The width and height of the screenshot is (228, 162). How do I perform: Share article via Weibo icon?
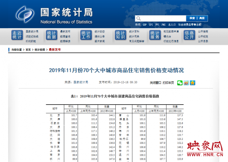[x=186, y=83]
